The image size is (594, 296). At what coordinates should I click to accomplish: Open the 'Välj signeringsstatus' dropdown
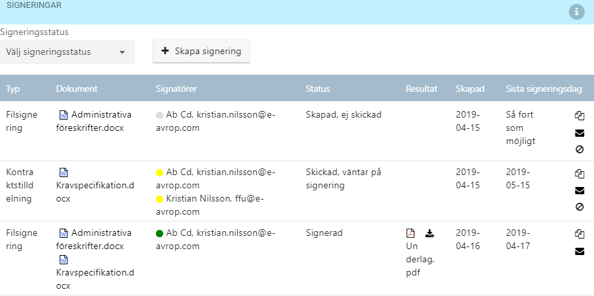coord(67,52)
